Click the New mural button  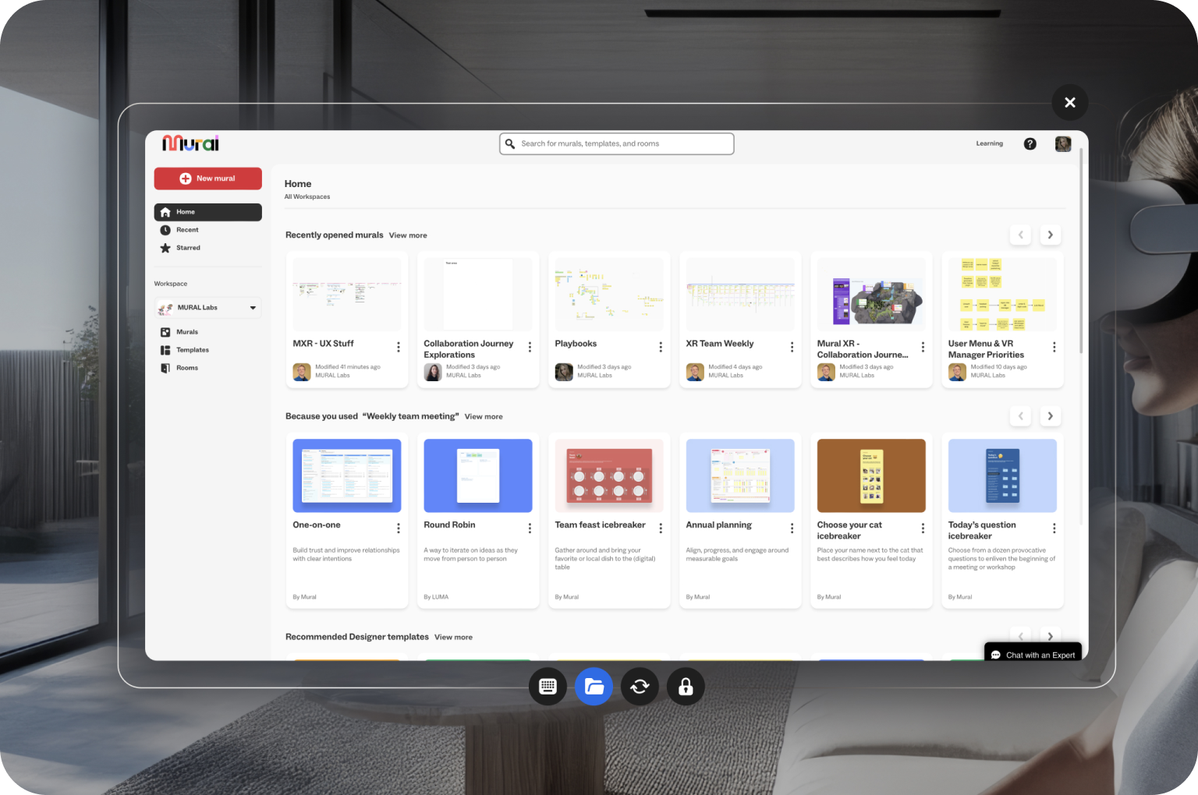click(208, 178)
